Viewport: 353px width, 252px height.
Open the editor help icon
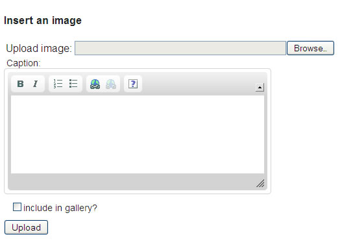coord(133,84)
